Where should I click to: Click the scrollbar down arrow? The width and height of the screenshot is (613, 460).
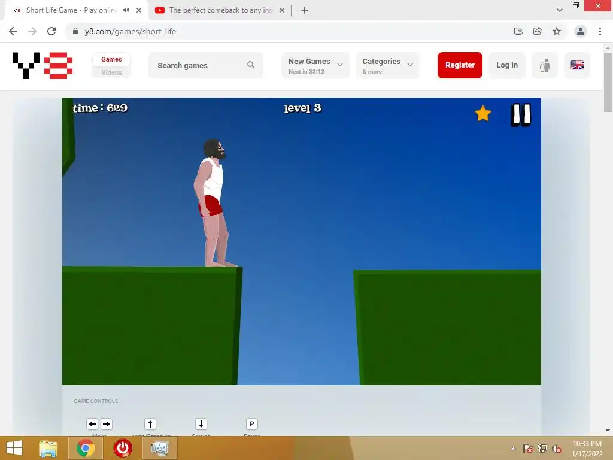[x=608, y=431]
